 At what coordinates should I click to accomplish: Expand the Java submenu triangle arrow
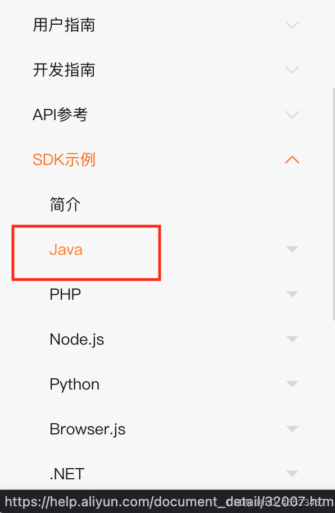point(292,249)
